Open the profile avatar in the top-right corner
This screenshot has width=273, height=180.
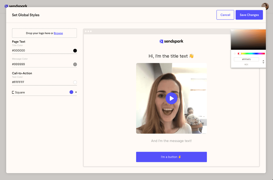coord(265,6)
